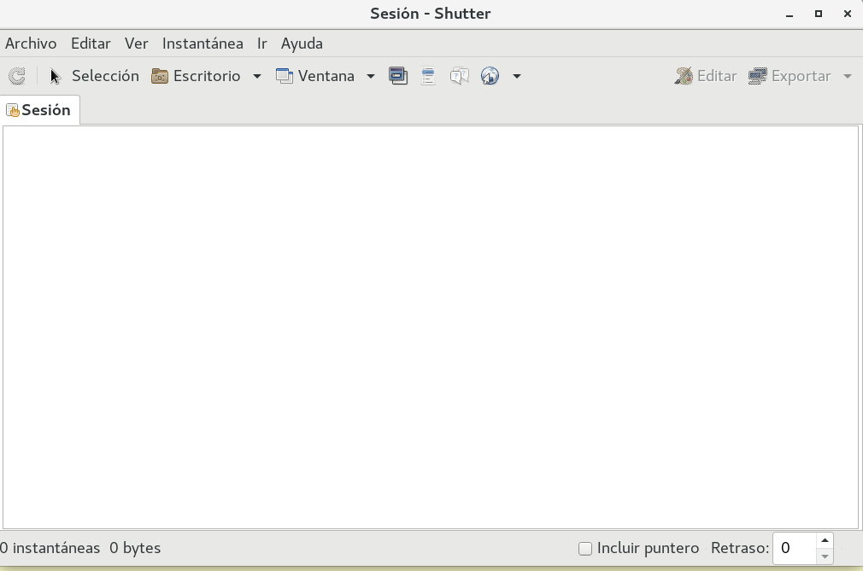Expand the web capture dropdown arrow

517,76
